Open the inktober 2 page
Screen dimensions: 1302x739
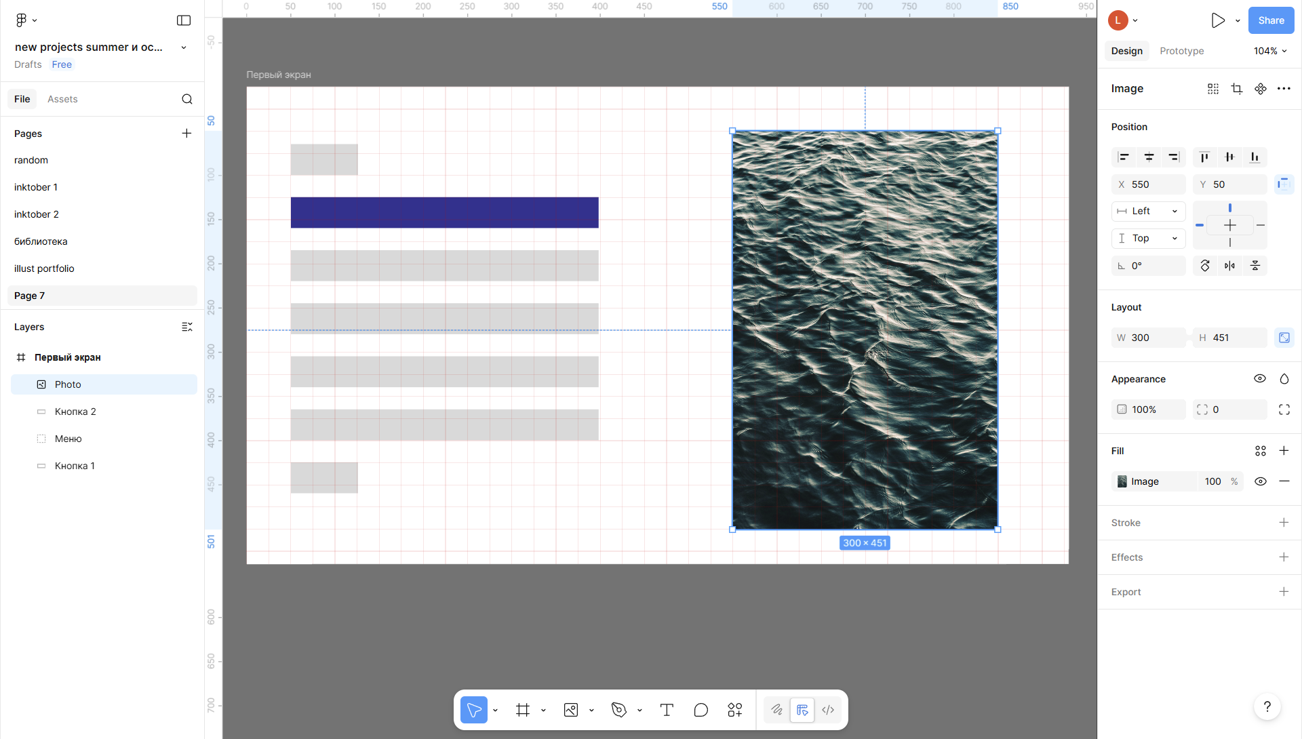(37, 214)
